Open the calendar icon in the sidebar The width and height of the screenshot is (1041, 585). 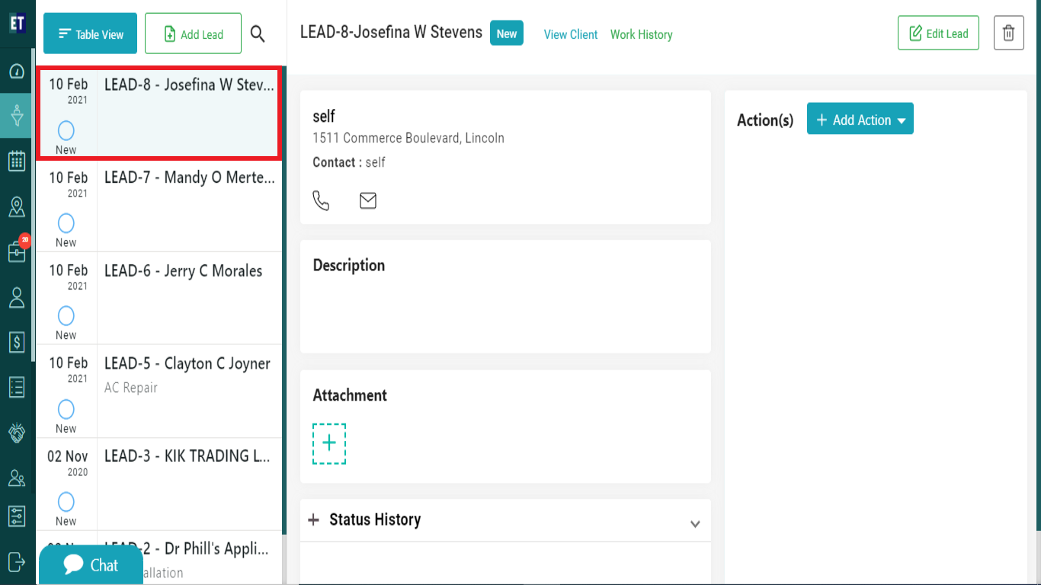pos(17,161)
